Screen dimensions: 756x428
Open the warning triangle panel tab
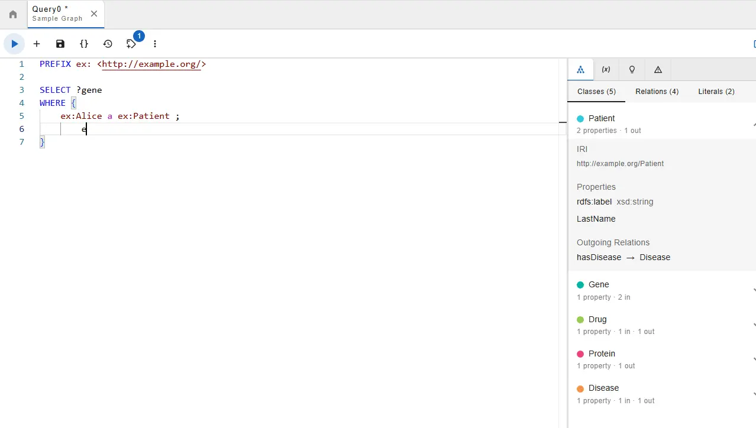point(658,69)
